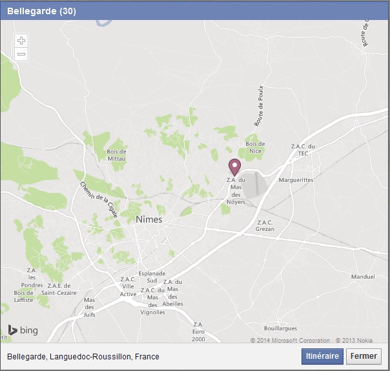This screenshot has height=371, width=390.
Task: Click the Chemin de la Cigale label
Action: (99, 200)
